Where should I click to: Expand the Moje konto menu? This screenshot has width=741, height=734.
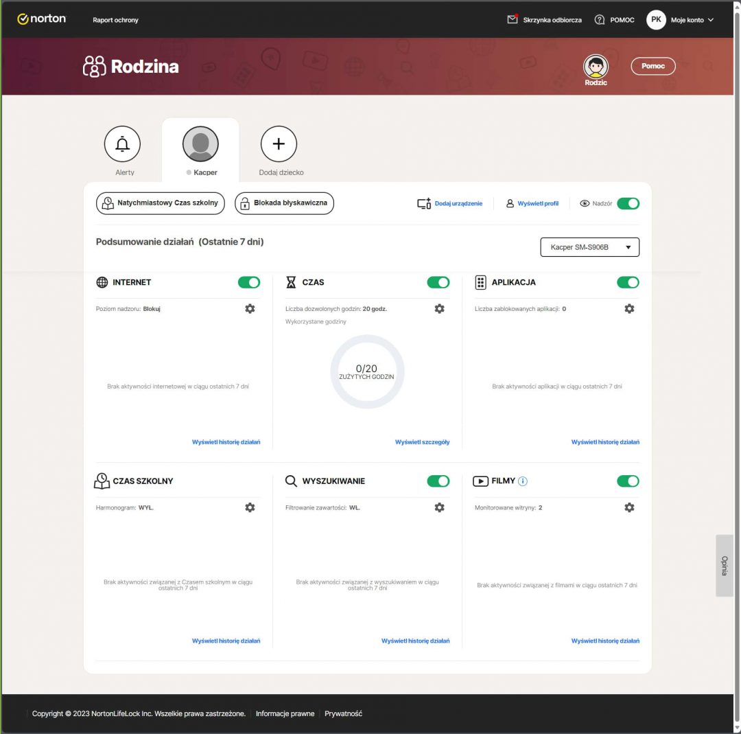[x=692, y=20]
